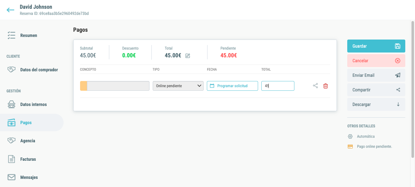Click the credit card icon for pending payment
This screenshot has width=415, height=187.
coord(350,146)
